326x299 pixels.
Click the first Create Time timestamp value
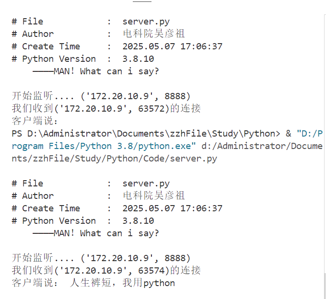tap(172, 46)
